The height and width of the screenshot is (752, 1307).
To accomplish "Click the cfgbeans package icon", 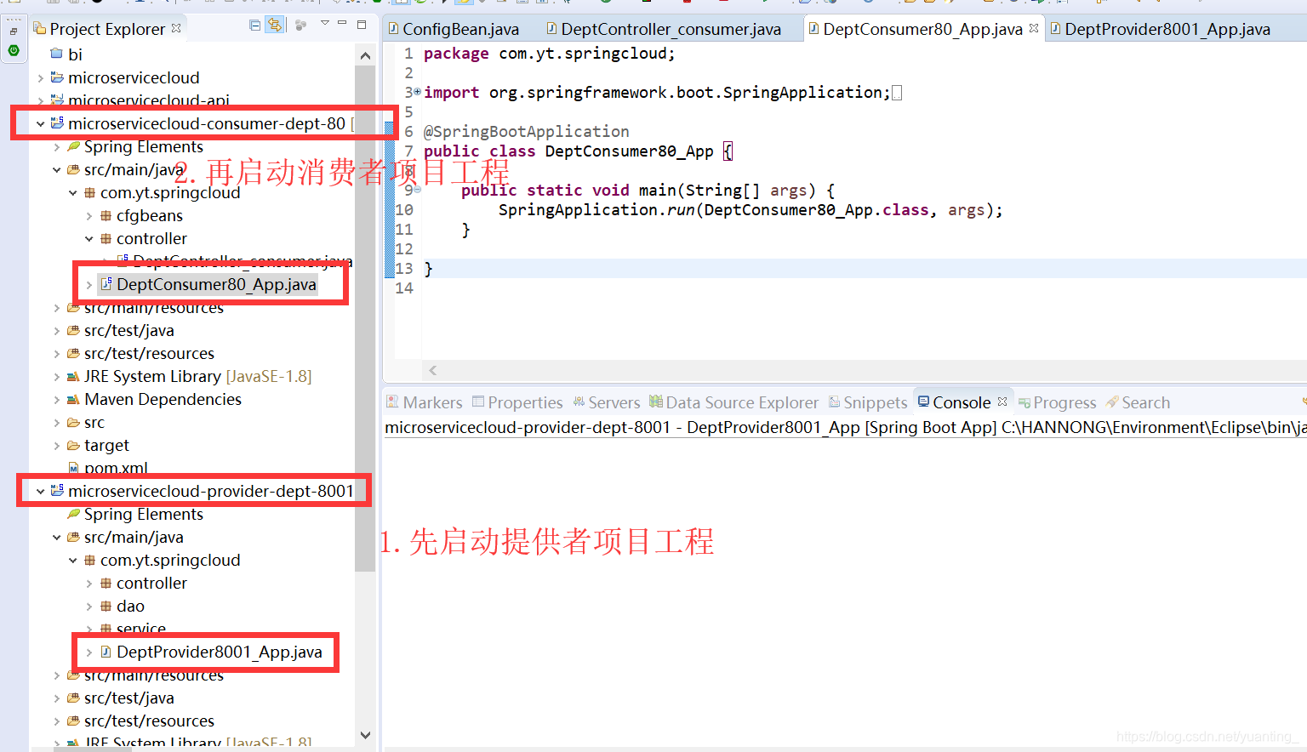I will point(106,215).
